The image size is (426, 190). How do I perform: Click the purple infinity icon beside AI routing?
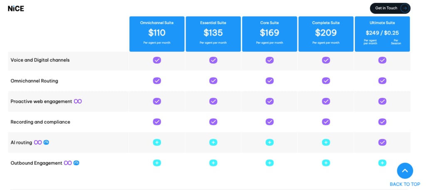[x=38, y=143]
